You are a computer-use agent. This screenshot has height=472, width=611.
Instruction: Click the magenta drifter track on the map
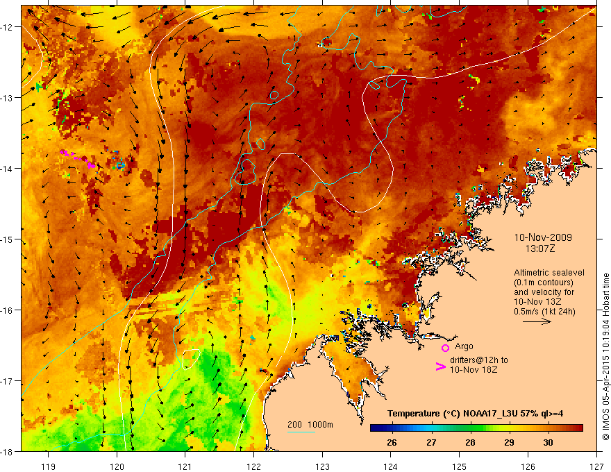point(78,158)
